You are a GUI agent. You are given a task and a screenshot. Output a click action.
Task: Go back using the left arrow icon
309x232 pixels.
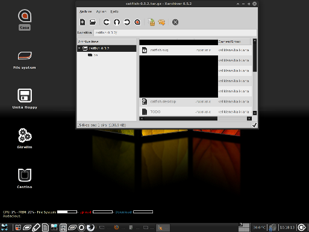[x=107, y=22]
